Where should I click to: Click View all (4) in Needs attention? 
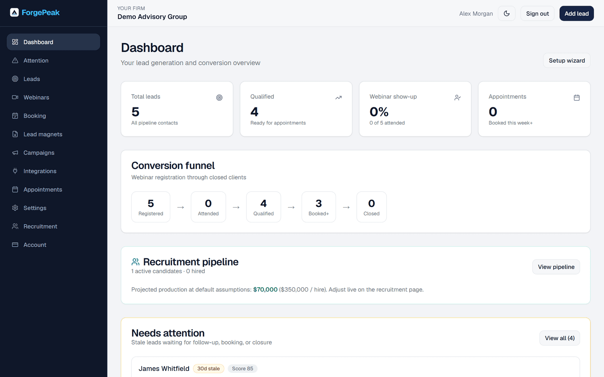pos(560,338)
